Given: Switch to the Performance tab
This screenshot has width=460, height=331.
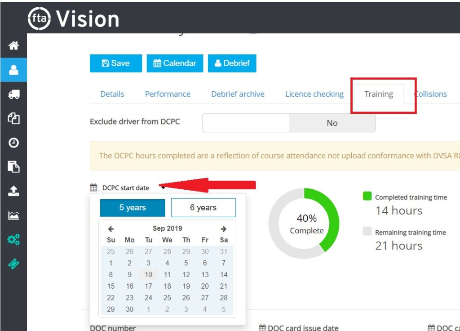Looking at the screenshot, I should point(168,94).
